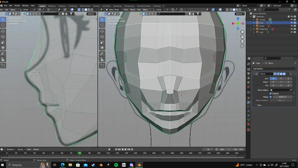Open the Tool properties tab

248,64
